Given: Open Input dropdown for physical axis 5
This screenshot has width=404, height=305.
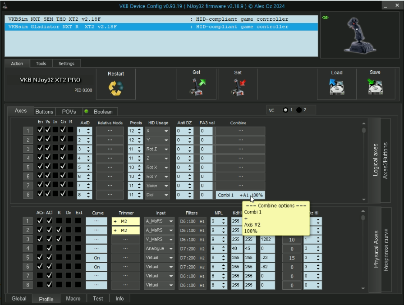Looking at the screenshot, I should pyautogui.click(x=159, y=258).
